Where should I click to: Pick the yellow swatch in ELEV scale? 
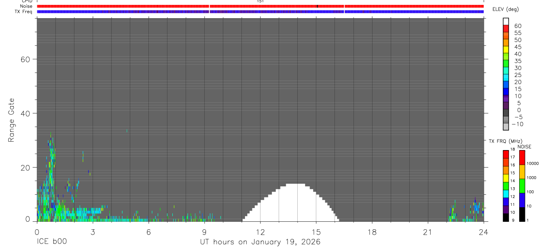click(506, 49)
